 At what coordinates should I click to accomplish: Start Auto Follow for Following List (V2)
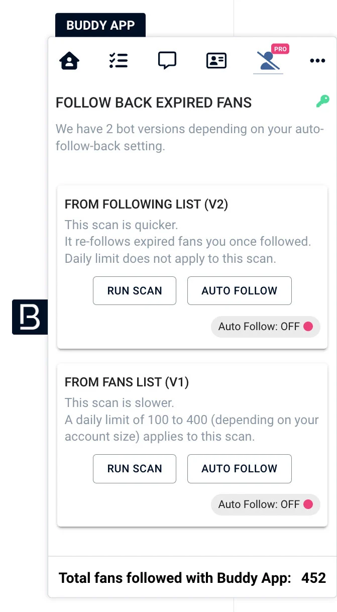coord(240,290)
